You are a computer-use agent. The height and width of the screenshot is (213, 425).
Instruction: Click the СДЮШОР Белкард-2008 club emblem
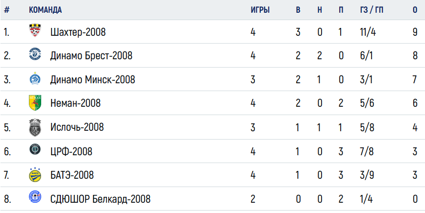35,197
